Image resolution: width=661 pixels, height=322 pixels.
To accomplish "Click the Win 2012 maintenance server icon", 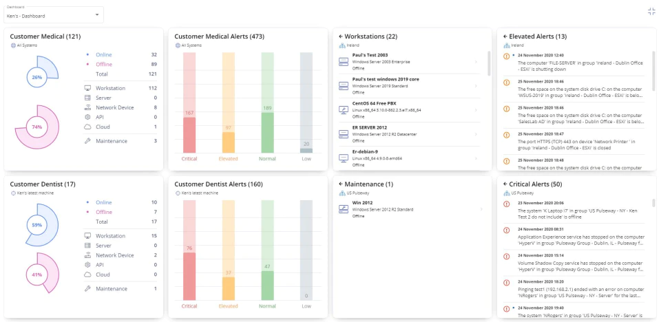I will point(343,209).
